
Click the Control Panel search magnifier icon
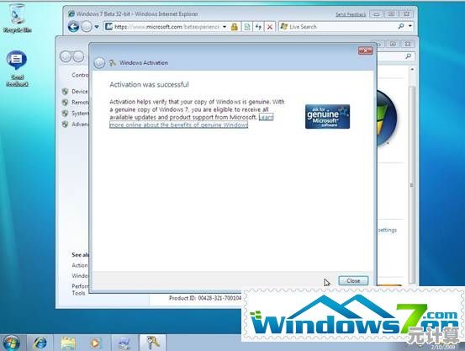tap(409, 56)
